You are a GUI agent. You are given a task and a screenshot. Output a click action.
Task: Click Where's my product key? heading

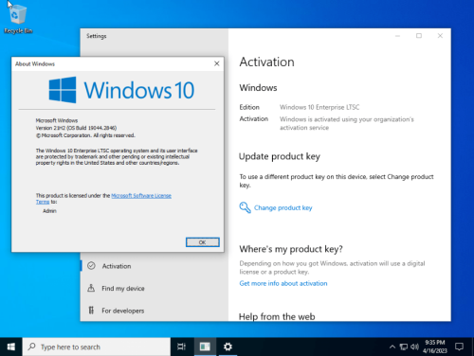[x=291, y=249]
